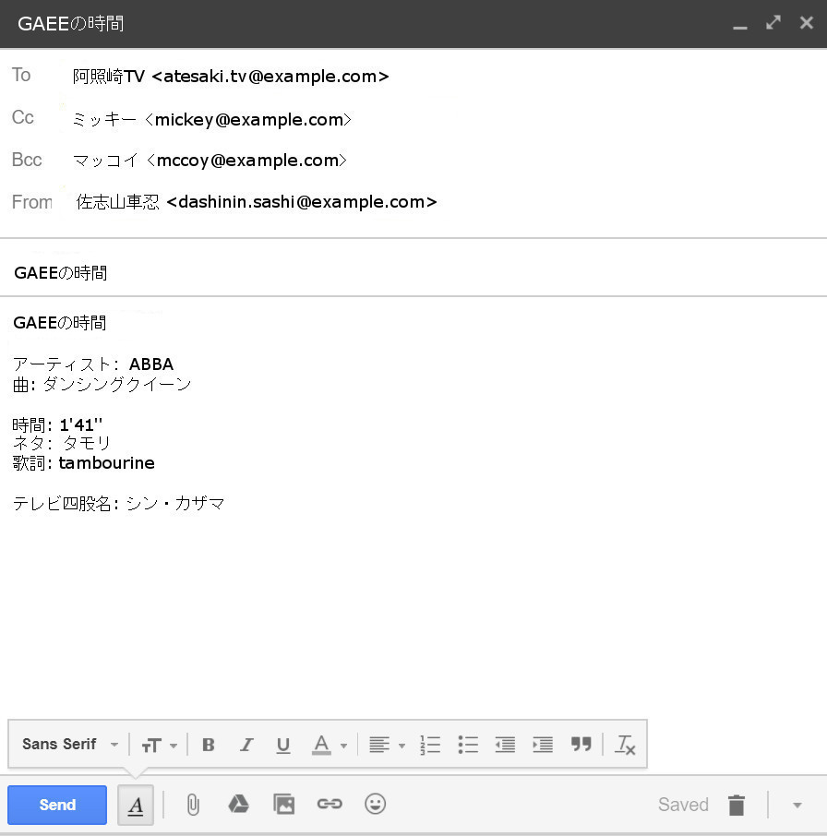Screen dimensions: 827x836
Task: Open the Sans Serif font family dropdown
Action: pos(68,744)
